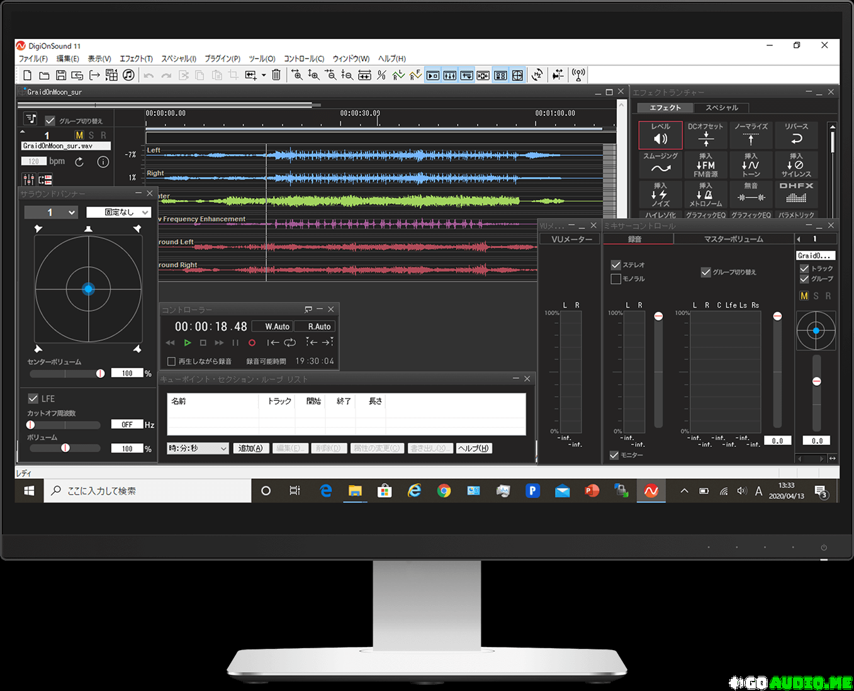This screenshot has height=691, width=854.
Task: Select the DHFX effect
Action: pos(796,194)
